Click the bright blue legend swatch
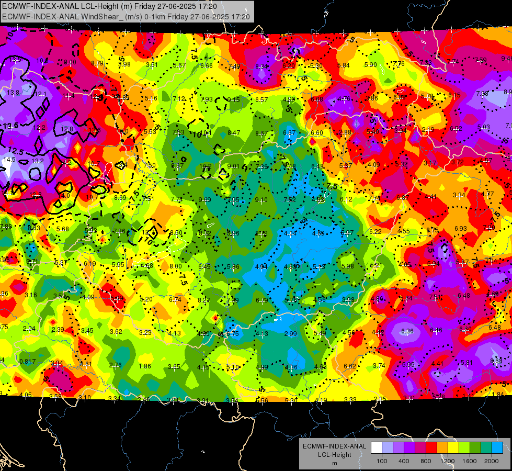This screenshot has height=471, width=512. 497,448
